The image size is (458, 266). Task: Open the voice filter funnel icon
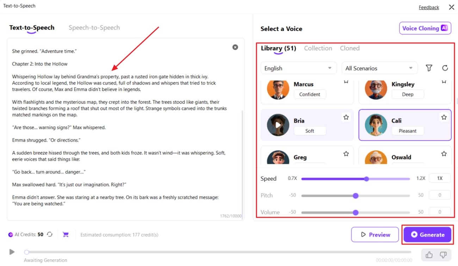pos(429,68)
